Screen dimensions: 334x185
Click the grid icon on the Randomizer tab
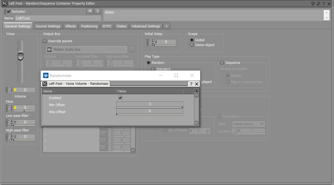[45, 84]
